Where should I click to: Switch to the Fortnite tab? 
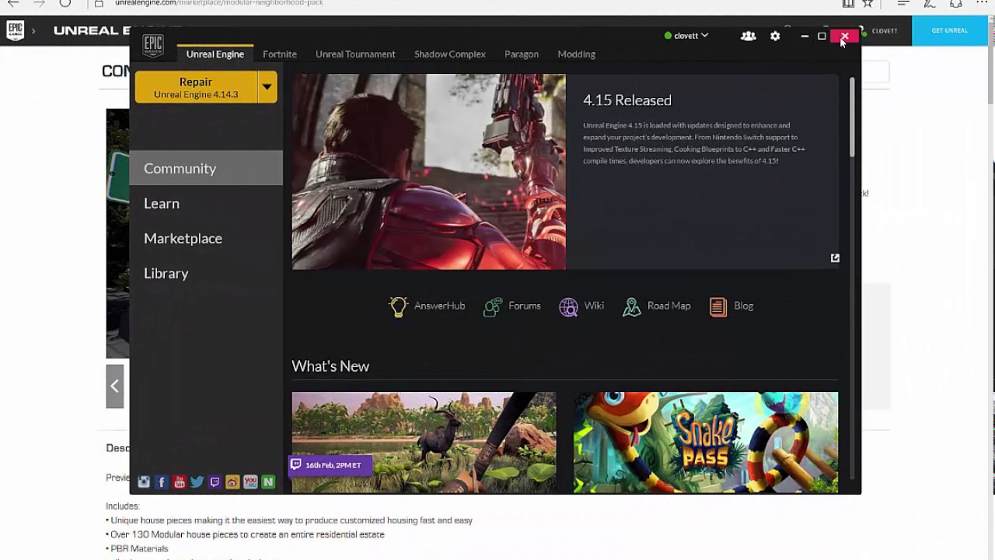(280, 54)
